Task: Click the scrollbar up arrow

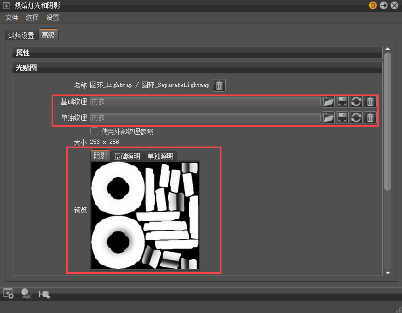Action: [x=387, y=49]
